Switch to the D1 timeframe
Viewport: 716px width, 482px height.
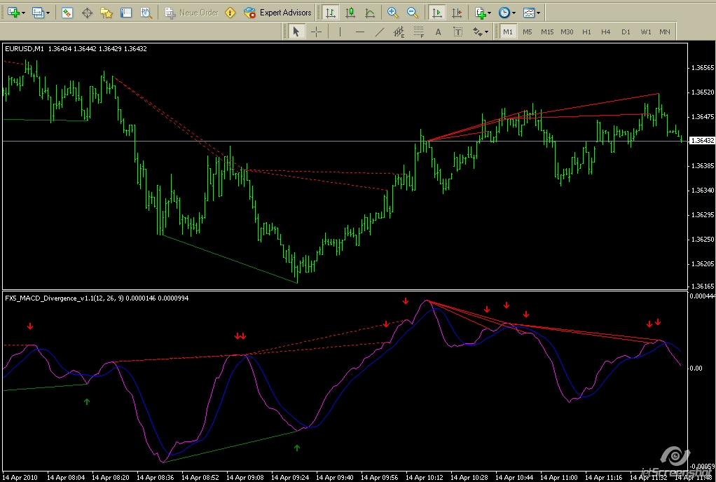626,32
